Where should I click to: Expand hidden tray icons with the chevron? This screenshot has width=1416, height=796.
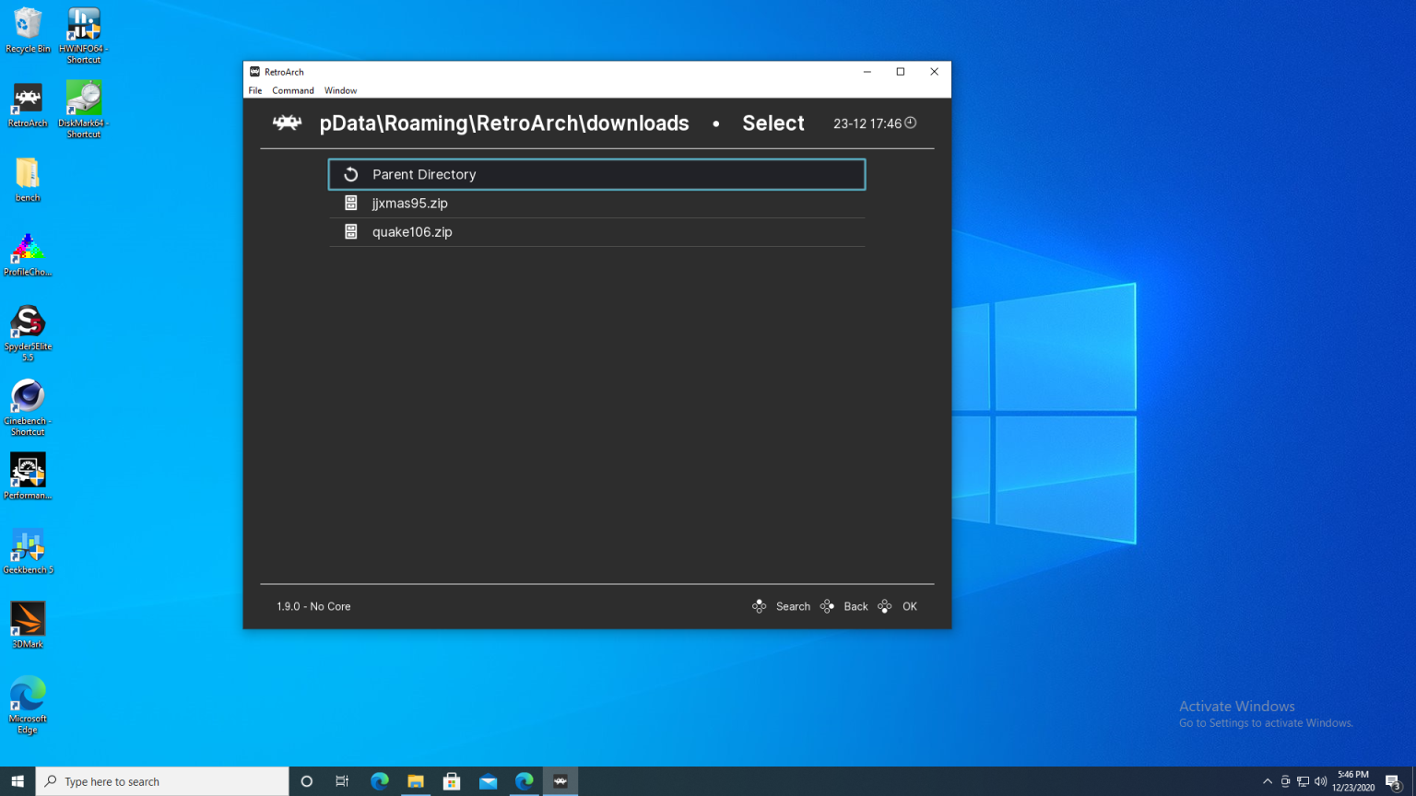[1268, 781]
